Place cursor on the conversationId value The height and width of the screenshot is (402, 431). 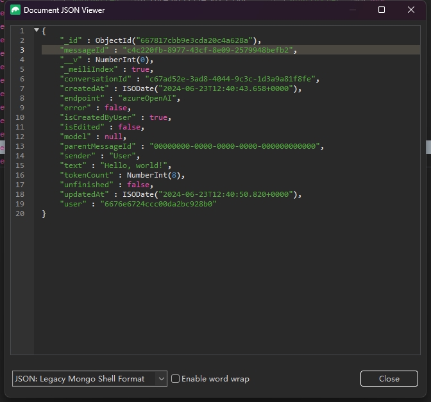click(x=228, y=79)
